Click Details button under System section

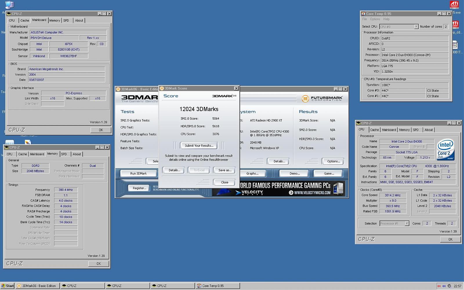279,161
